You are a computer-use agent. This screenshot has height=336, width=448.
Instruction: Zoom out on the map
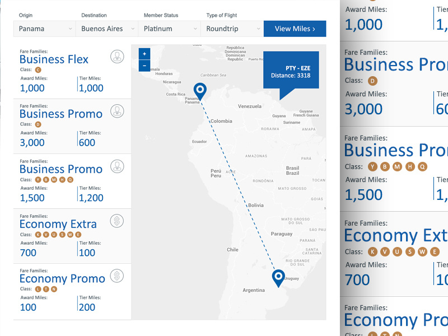pyautogui.click(x=144, y=66)
